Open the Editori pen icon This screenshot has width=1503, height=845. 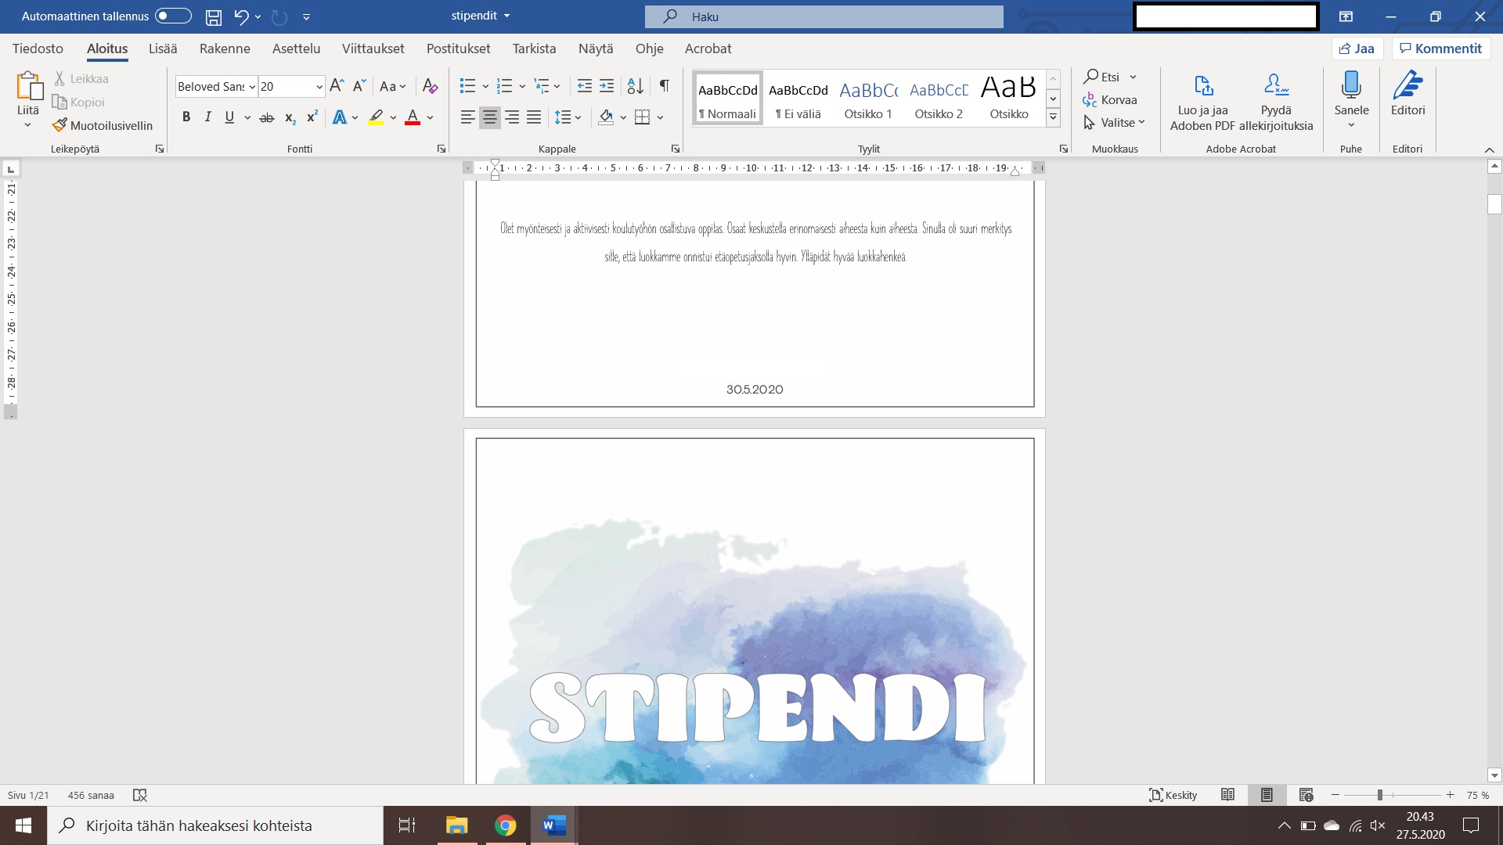1407,84
